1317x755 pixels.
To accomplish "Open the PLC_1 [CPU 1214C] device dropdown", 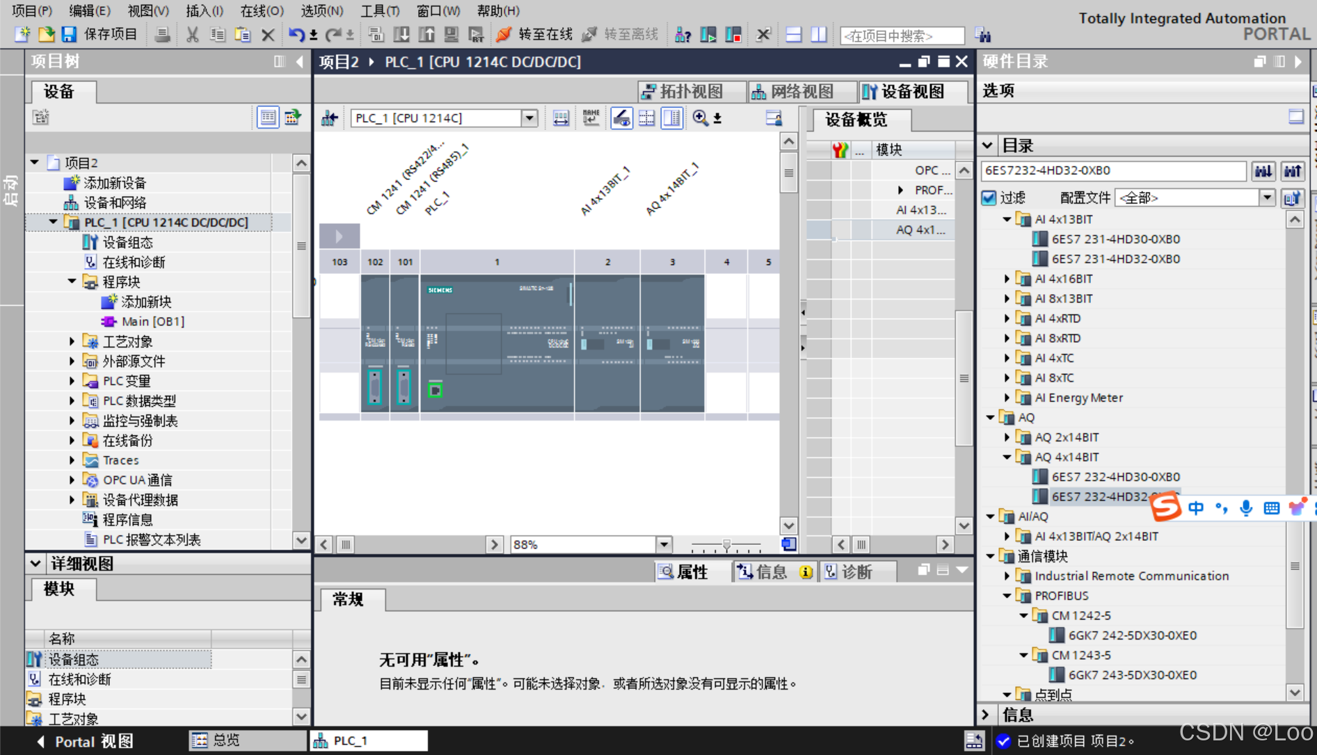I will pyautogui.click(x=529, y=118).
